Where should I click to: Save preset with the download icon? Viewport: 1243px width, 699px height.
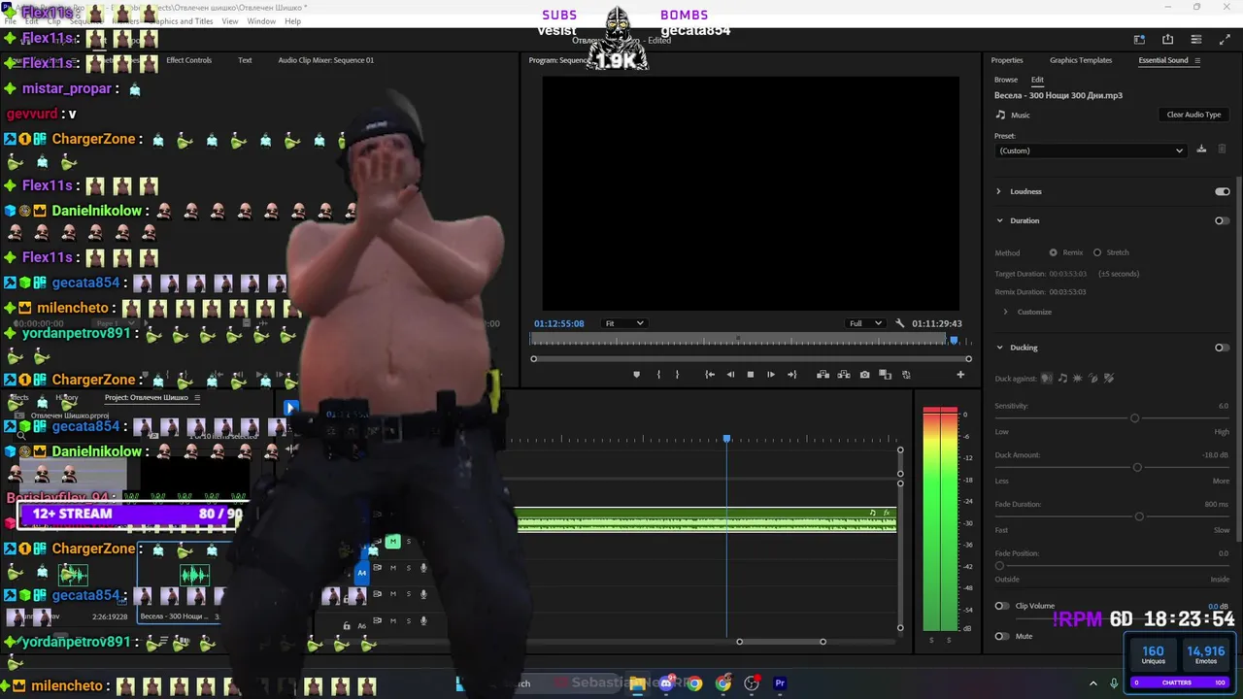pos(1201,150)
